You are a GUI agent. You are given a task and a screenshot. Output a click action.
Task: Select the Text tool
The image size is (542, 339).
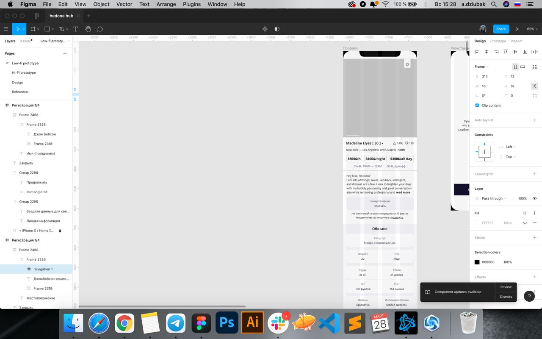pos(76,29)
